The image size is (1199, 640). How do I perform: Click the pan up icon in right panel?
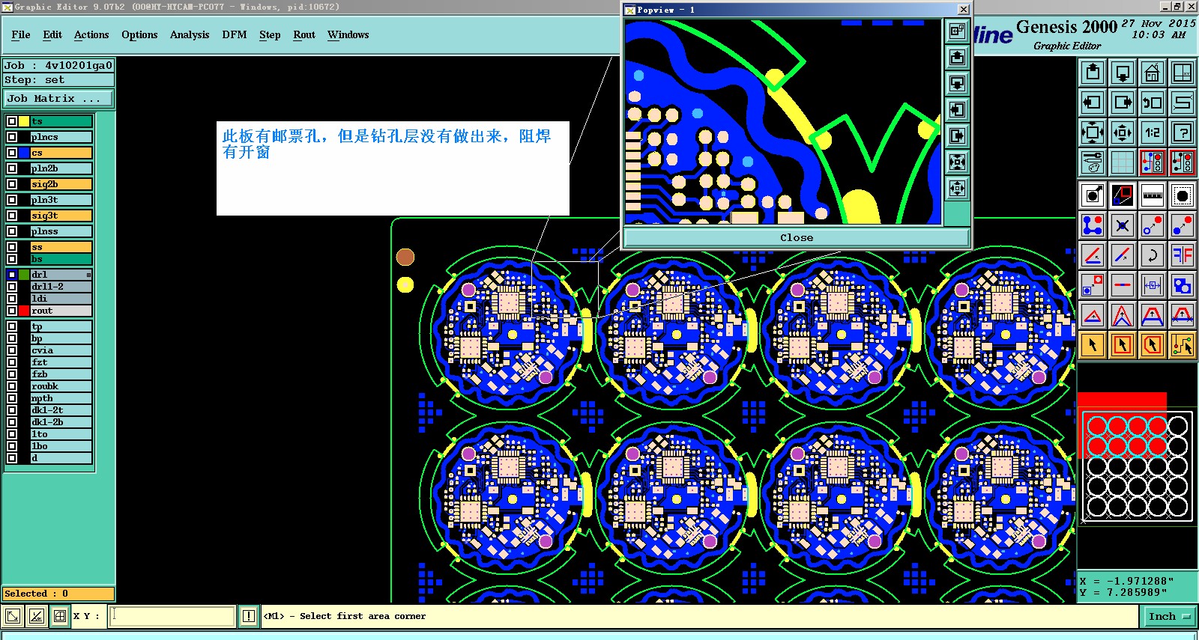1093,73
